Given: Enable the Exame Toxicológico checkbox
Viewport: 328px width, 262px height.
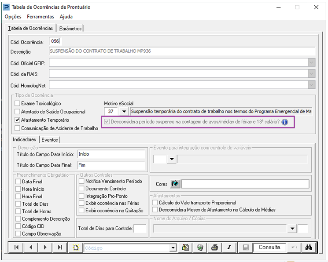Looking at the screenshot, I should [x=18, y=103].
